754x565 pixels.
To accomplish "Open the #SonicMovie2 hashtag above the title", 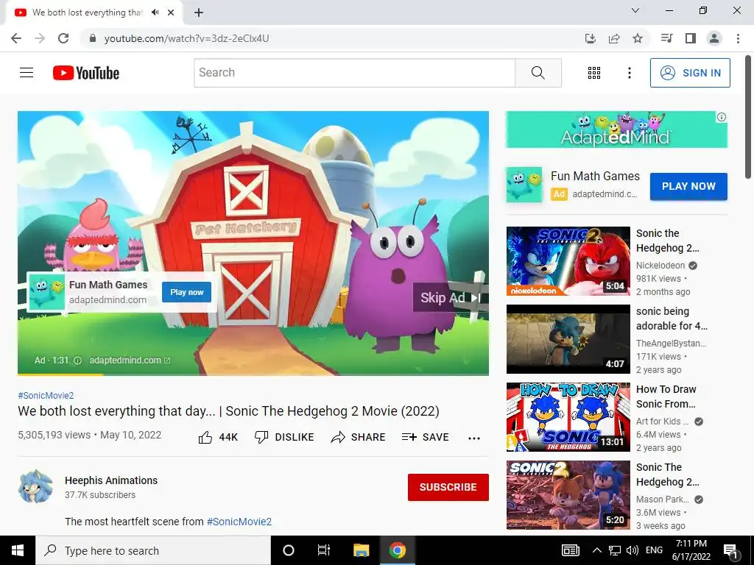I will click(x=46, y=395).
